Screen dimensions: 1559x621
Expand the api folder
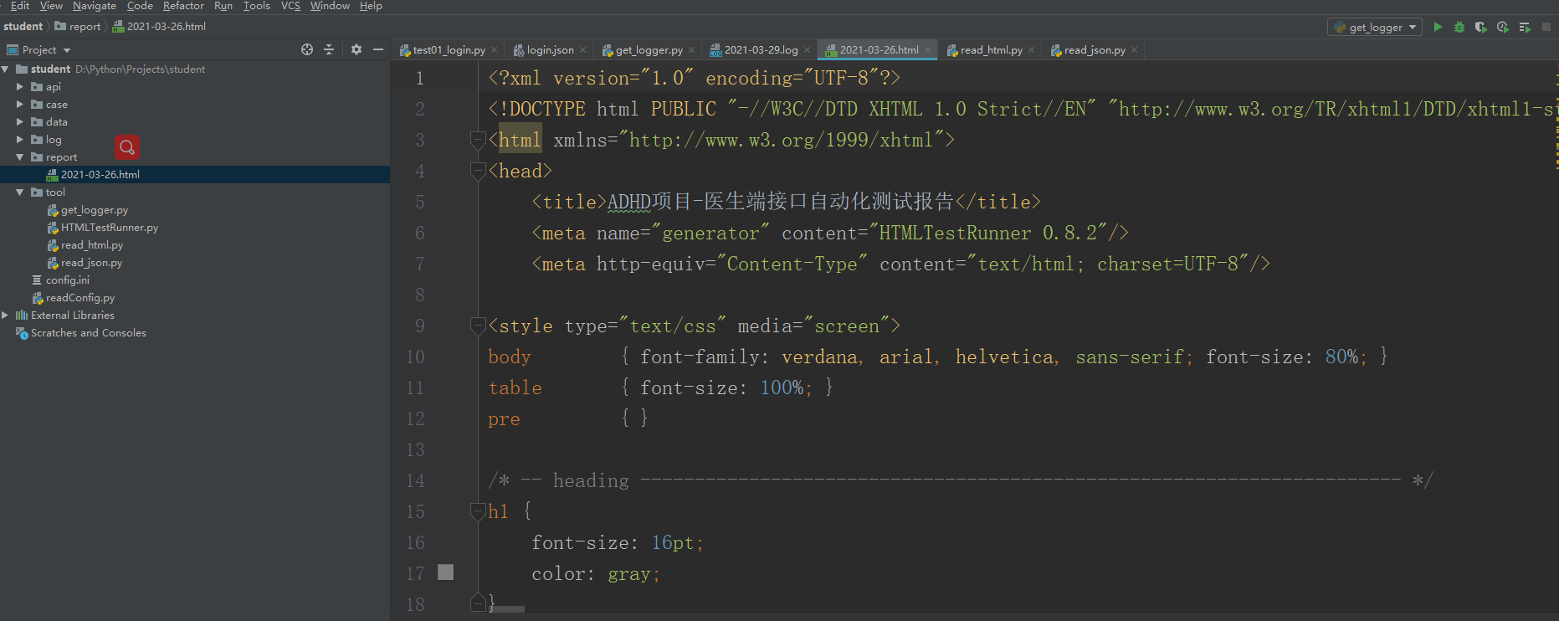pyautogui.click(x=20, y=87)
